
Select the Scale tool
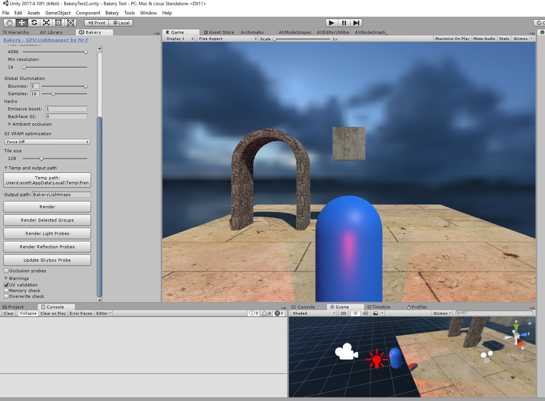(46, 23)
